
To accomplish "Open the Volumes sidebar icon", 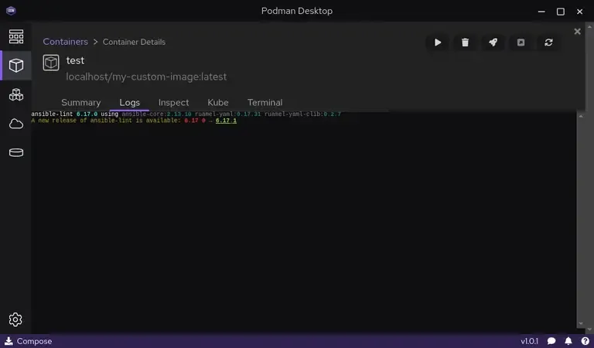I will [16, 152].
